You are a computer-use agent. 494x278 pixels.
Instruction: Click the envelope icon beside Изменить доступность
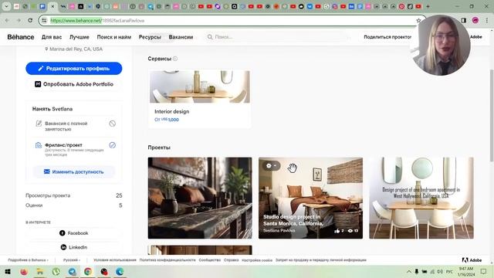pos(46,171)
